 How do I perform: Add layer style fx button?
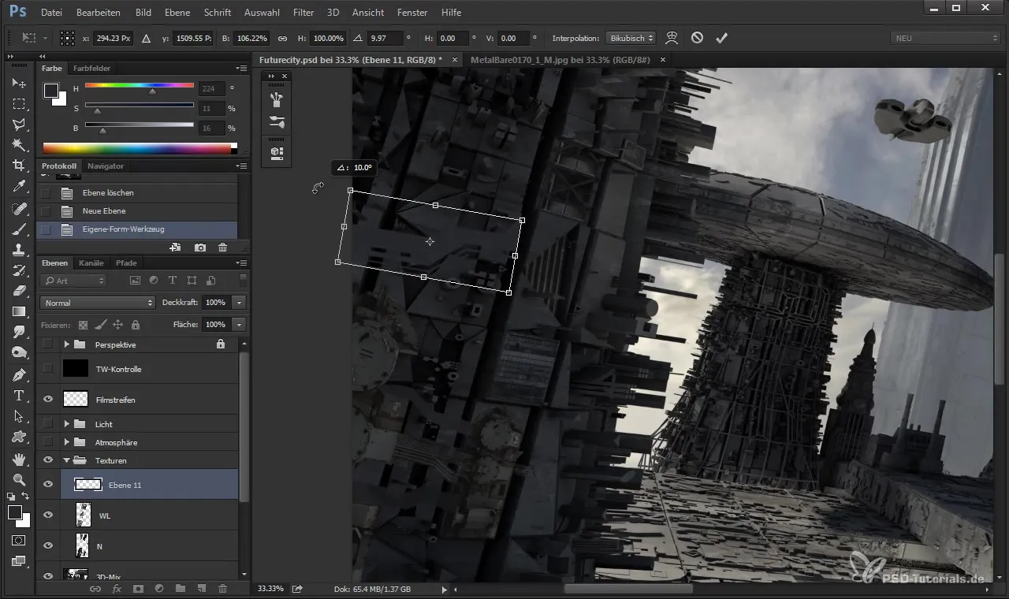(117, 589)
